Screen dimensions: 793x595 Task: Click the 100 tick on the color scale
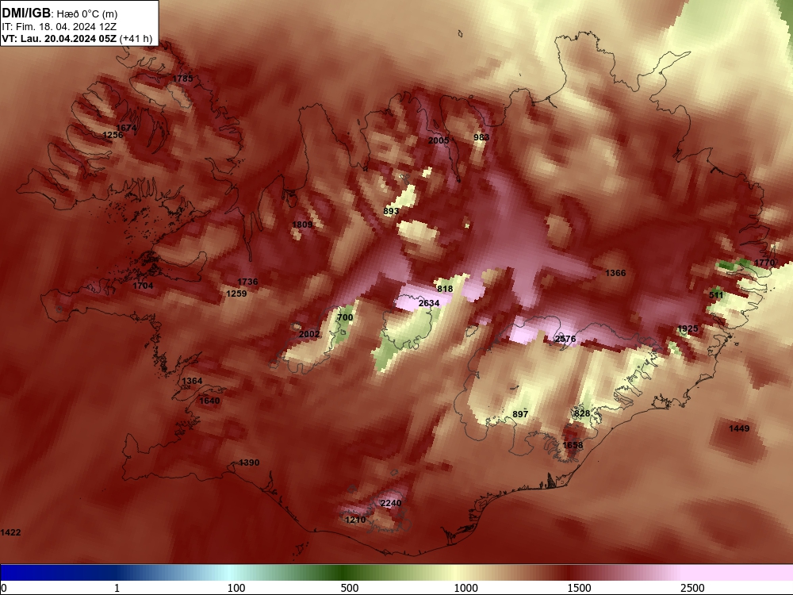(236, 588)
